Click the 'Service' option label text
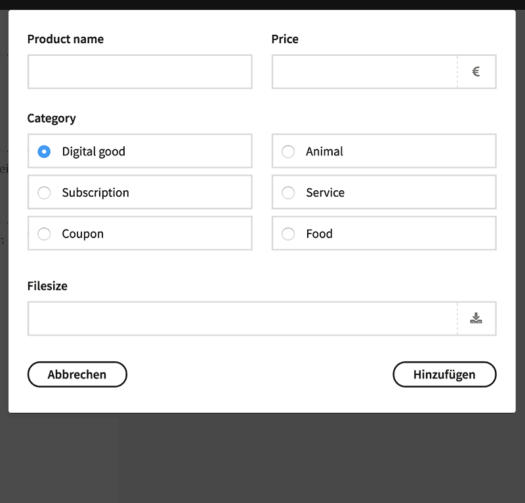 coord(325,193)
